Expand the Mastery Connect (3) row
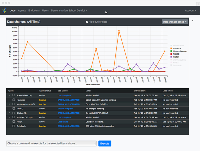The height and width of the screenshot is (151, 200). click(x=9, y=104)
